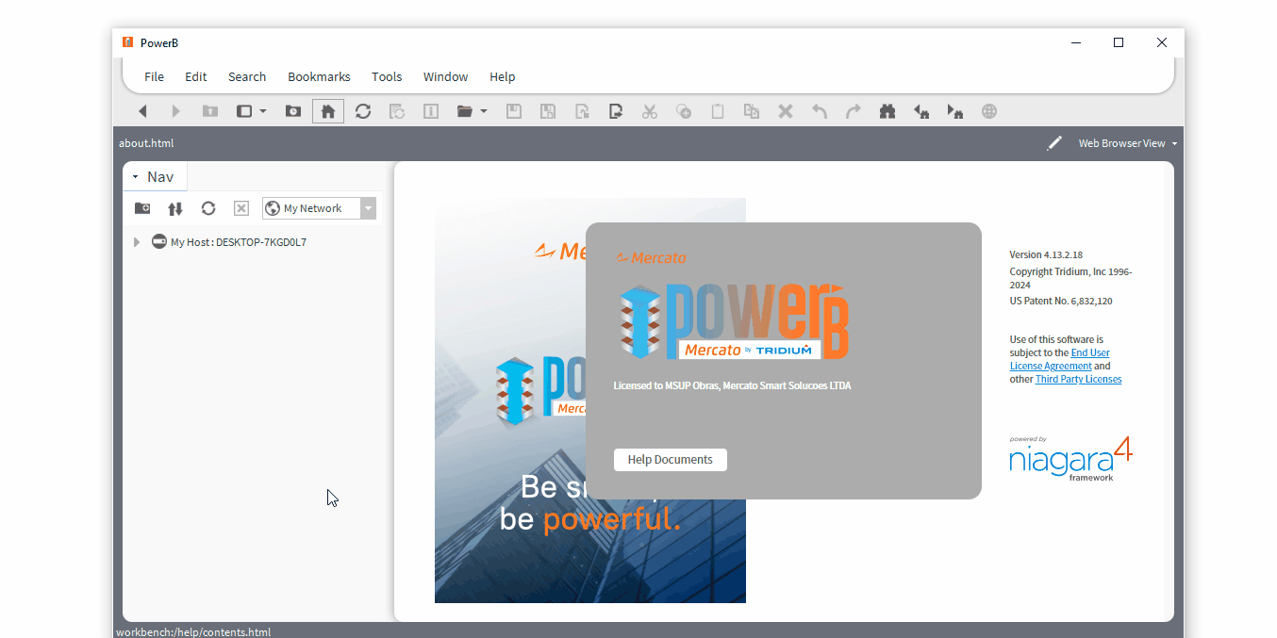This screenshot has width=1277, height=638.
Task: Open the Web Browser View dropdown
Action: (x=1128, y=143)
